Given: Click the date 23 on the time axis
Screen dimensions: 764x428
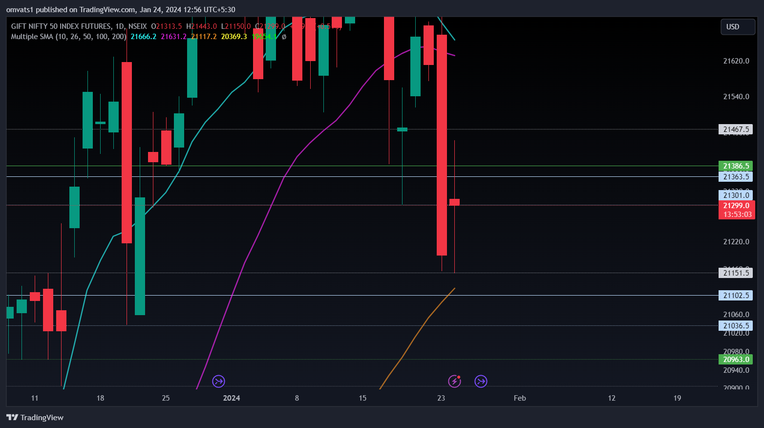Looking at the screenshot, I should point(441,398).
